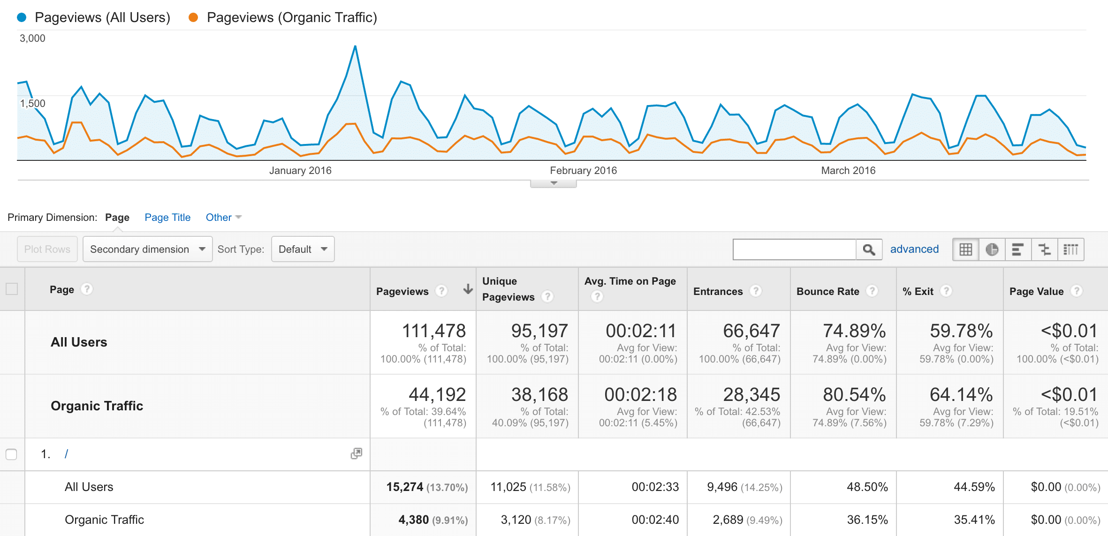Screen dimensions: 1108x536
Task: Click the Plot Rows button
Action: pyautogui.click(x=47, y=249)
